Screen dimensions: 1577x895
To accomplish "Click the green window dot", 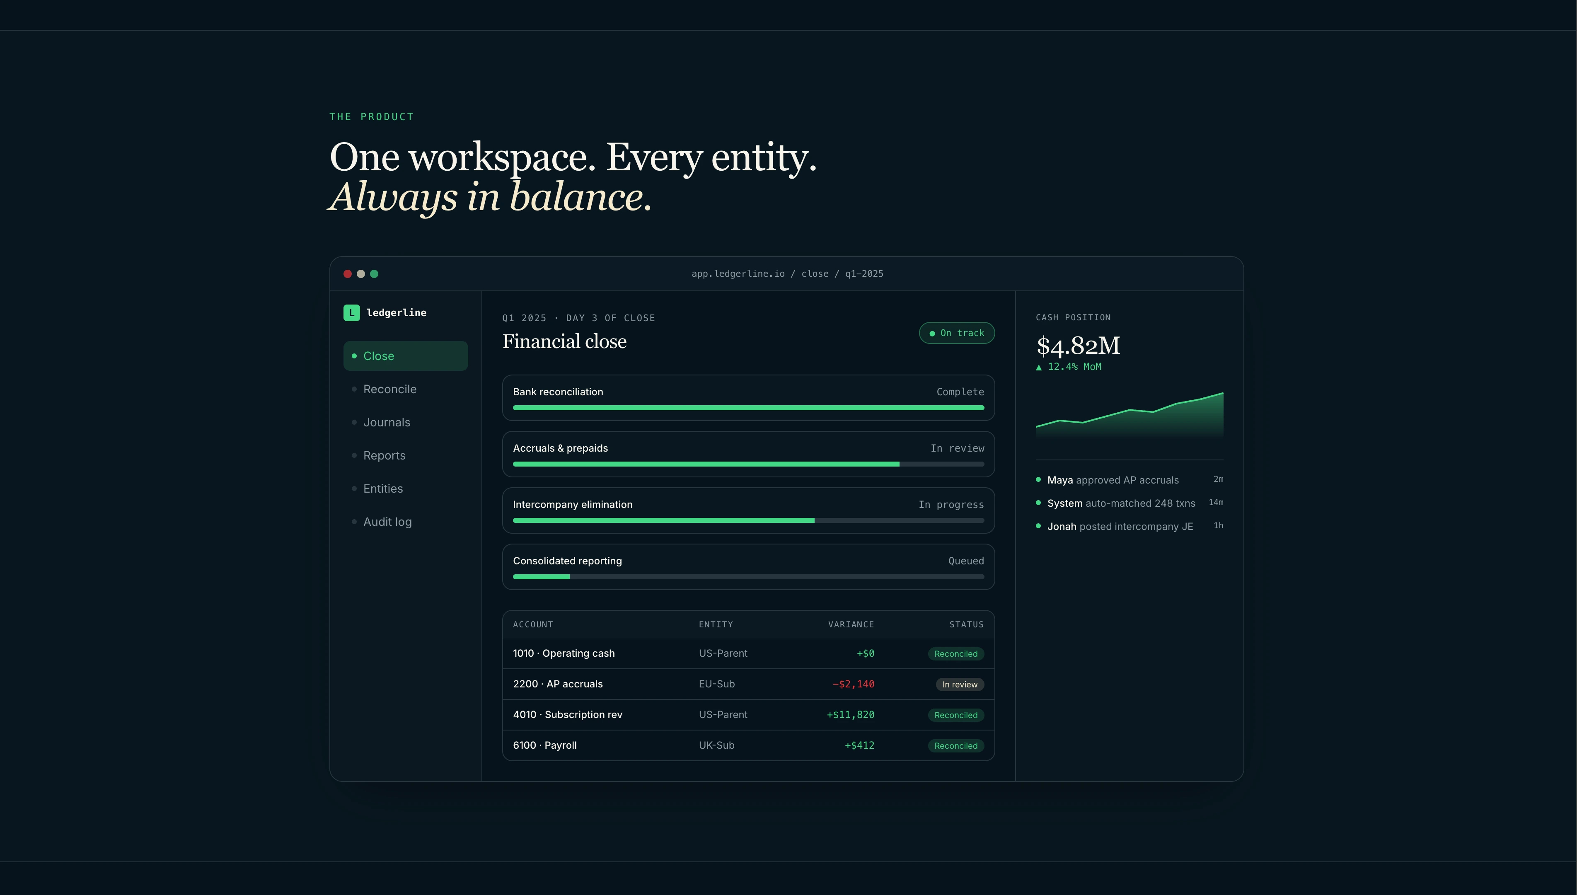I will point(374,273).
